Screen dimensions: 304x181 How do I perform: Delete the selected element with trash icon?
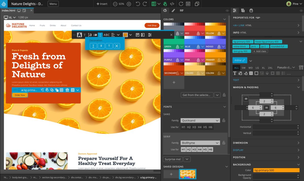point(67,90)
